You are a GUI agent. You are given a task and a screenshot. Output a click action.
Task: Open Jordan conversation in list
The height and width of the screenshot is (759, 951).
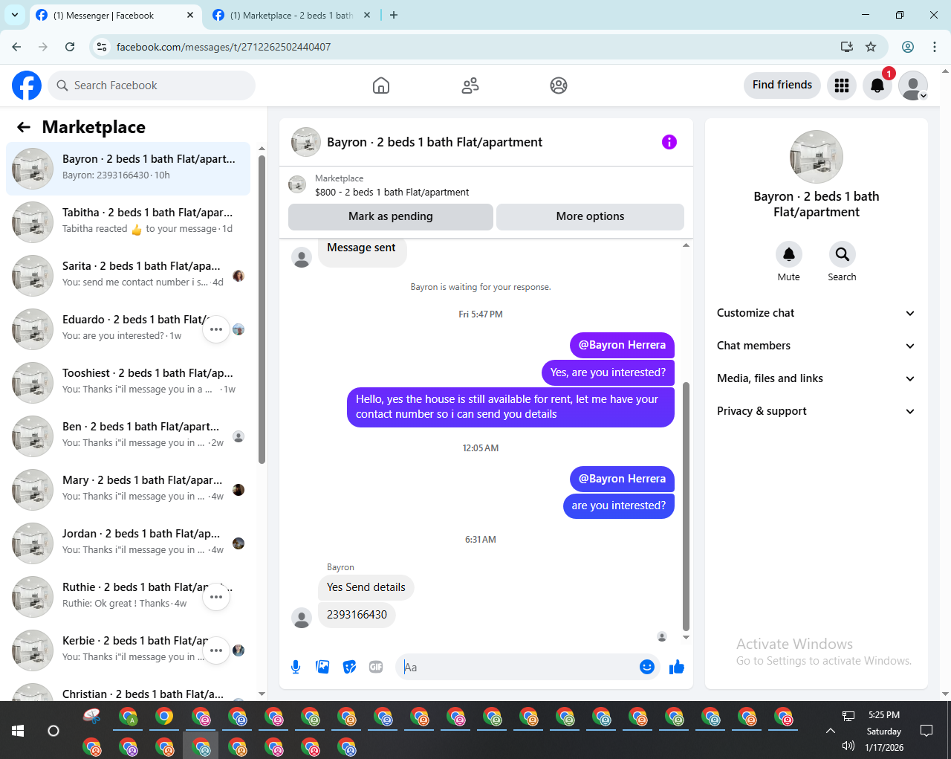pyautogui.click(x=128, y=543)
